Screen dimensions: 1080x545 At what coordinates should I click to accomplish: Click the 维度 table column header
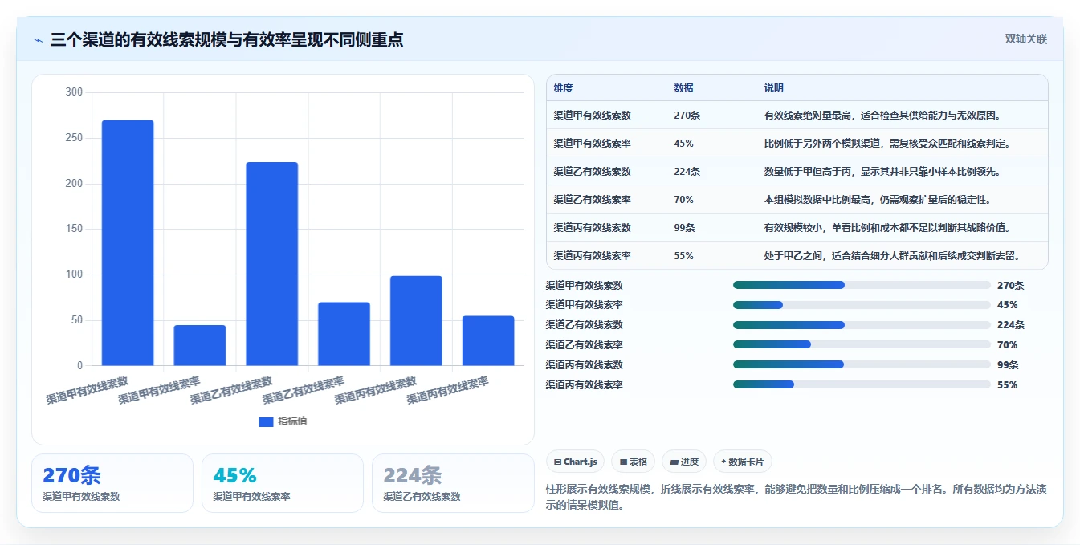[564, 88]
